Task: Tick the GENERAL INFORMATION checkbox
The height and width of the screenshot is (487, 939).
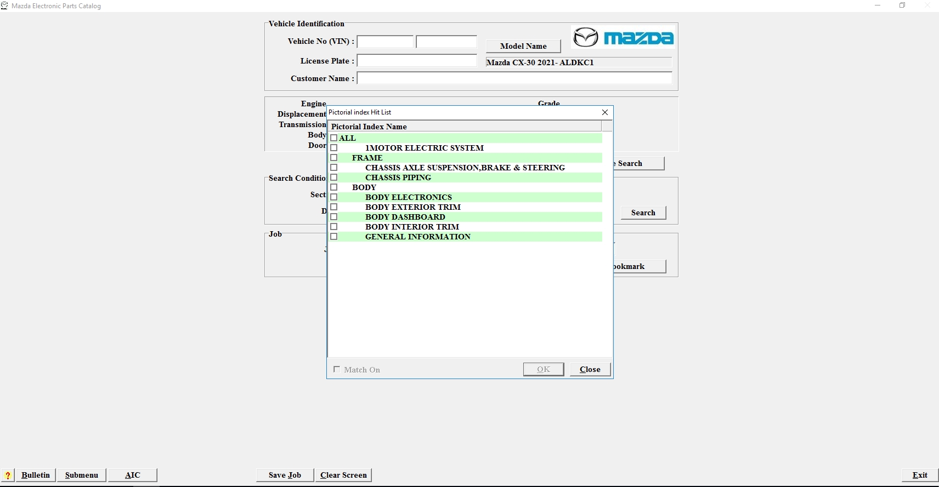Action: coord(334,237)
